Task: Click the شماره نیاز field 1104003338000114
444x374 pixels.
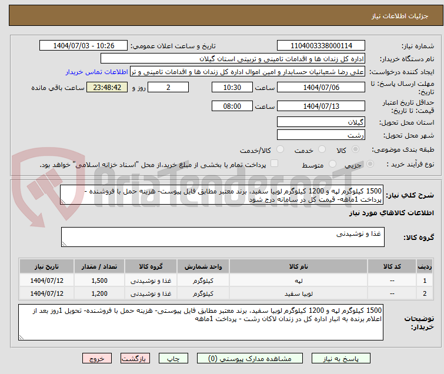Action: (321, 45)
